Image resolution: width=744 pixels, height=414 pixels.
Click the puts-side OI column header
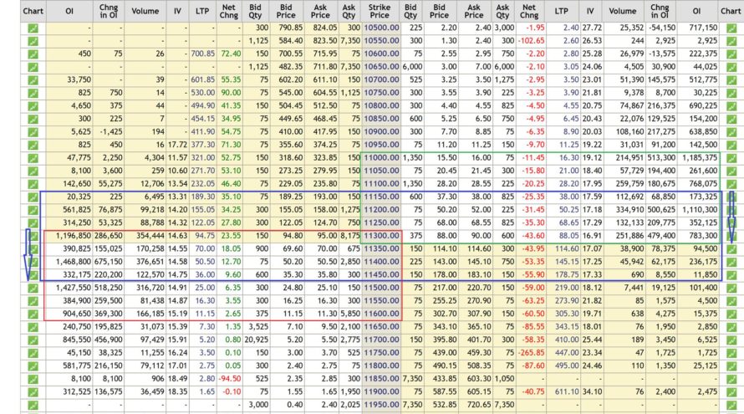[696, 11]
